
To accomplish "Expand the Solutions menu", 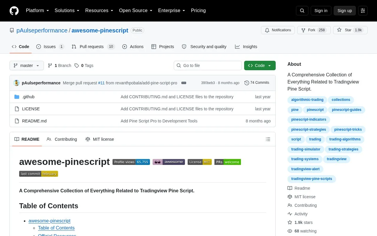I will coord(67,11).
